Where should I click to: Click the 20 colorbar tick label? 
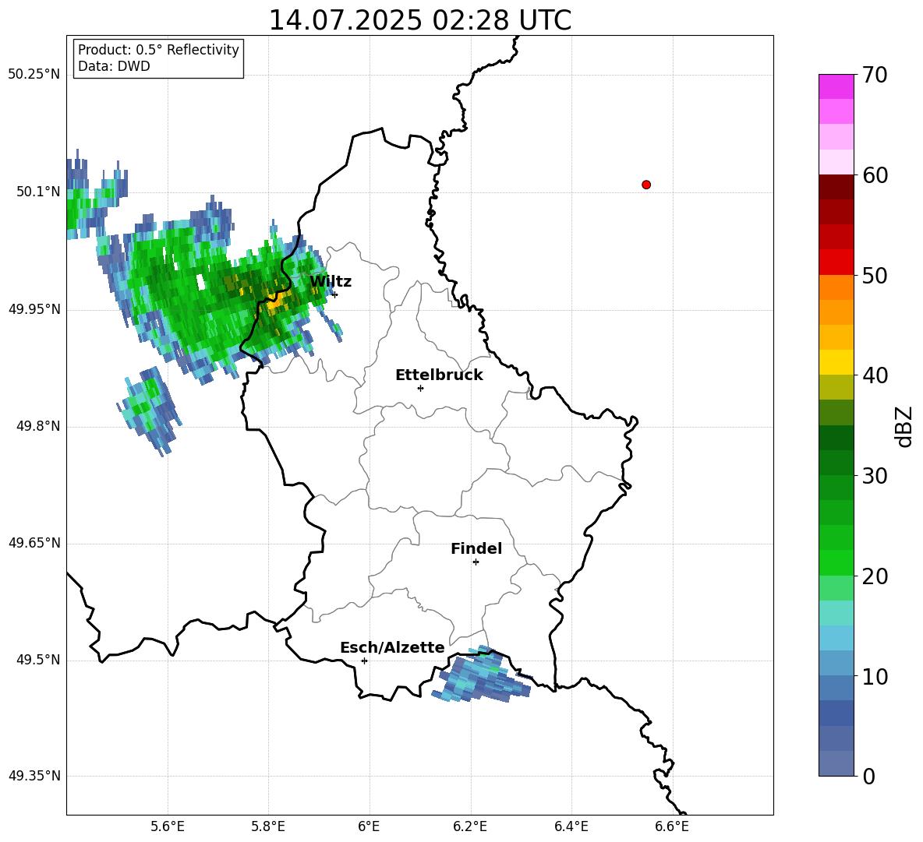pyautogui.click(x=875, y=576)
